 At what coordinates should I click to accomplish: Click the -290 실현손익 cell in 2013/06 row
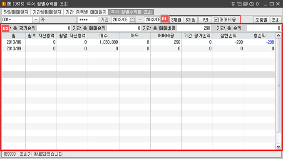pos(228,42)
